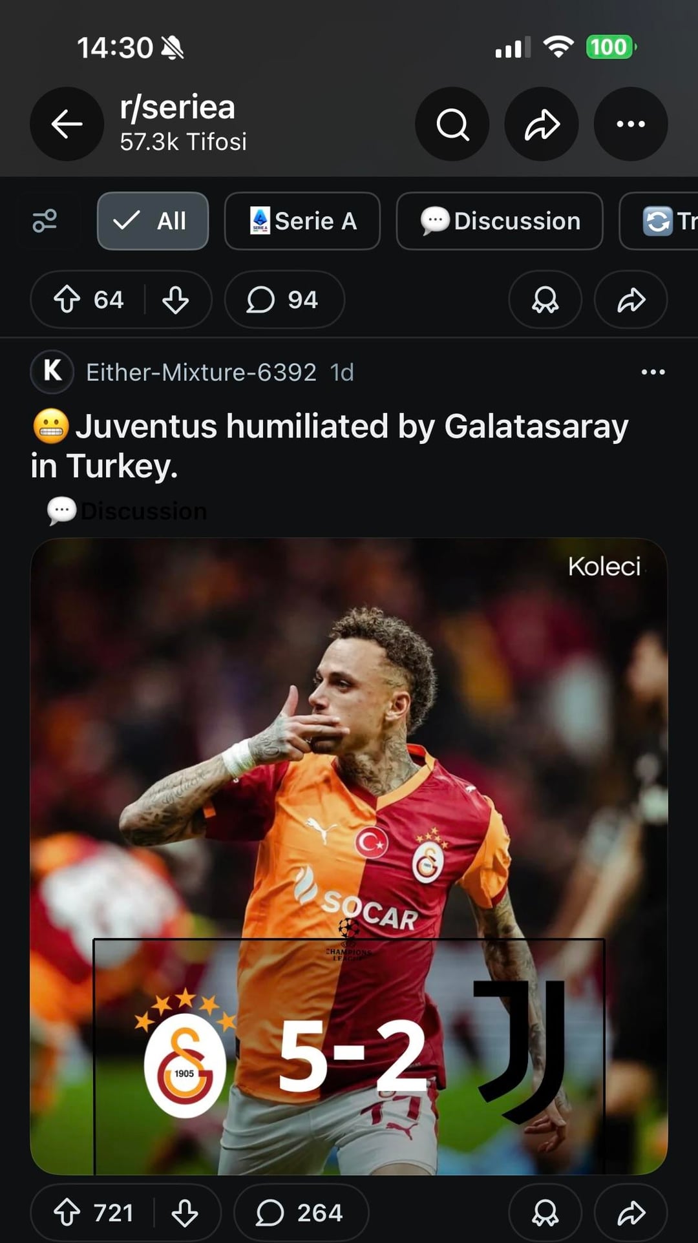Viewport: 698px width, 1243px height.
Task: Upvote the Juventus humiliated post
Action: [67, 1213]
